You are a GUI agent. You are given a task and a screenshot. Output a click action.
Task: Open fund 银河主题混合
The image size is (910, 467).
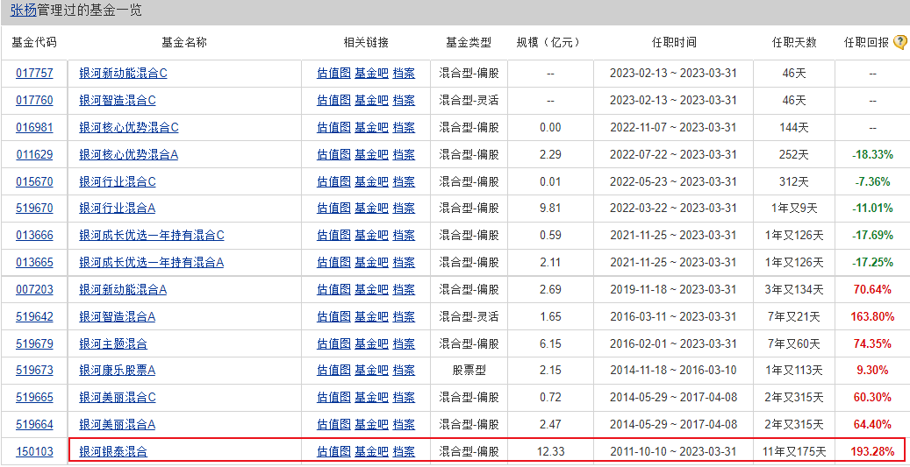click(113, 343)
